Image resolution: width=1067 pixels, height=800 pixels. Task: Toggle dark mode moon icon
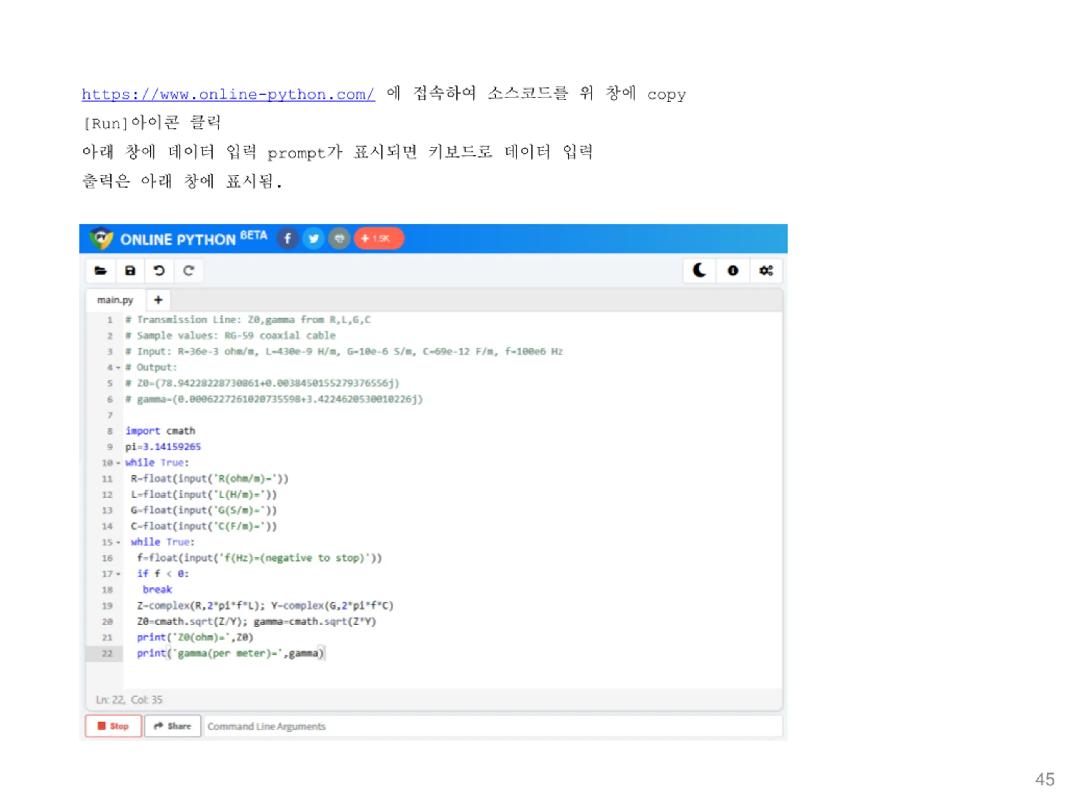pos(699,270)
